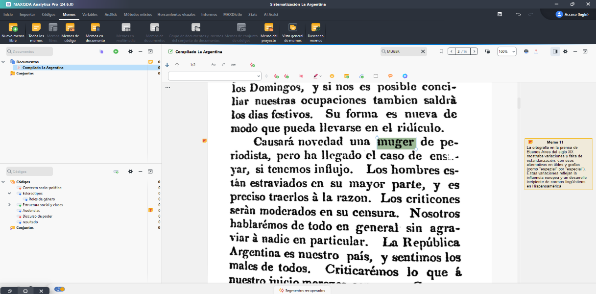
Task: Open the code selection combo box in coding toolbar
Action: coord(215,76)
